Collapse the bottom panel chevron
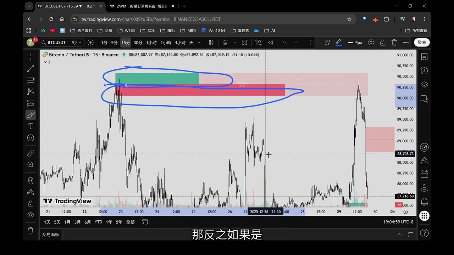 point(399,234)
